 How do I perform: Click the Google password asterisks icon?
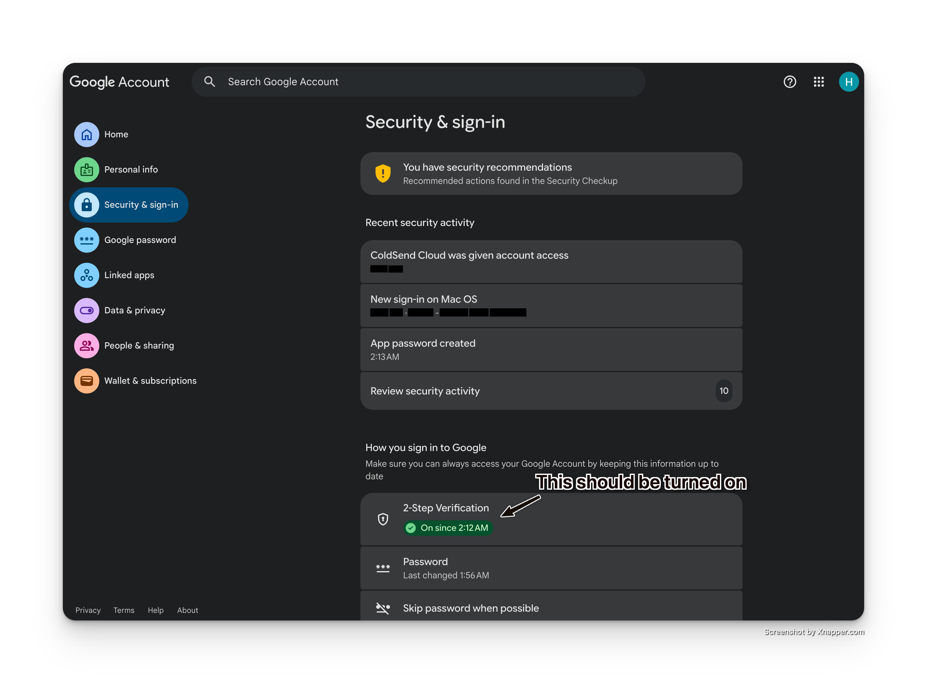click(87, 240)
